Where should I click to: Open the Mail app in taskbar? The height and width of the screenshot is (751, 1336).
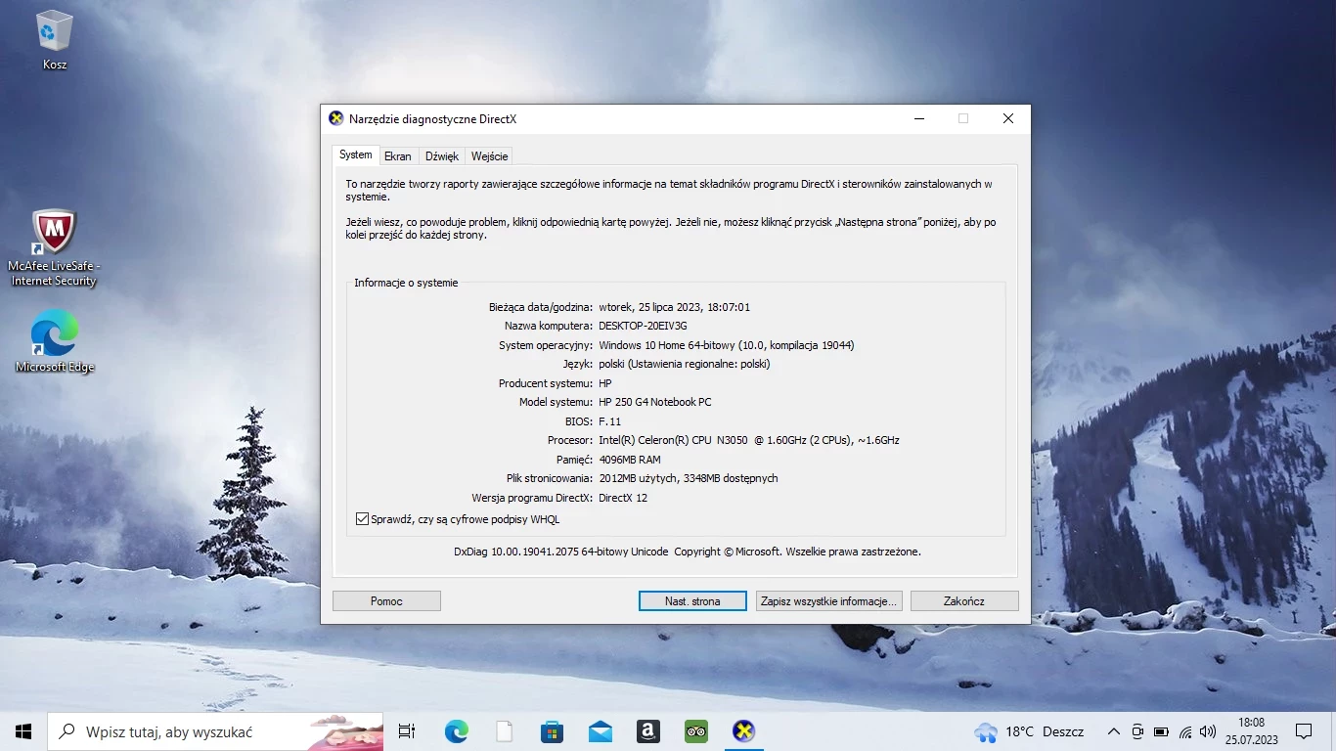(600, 731)
